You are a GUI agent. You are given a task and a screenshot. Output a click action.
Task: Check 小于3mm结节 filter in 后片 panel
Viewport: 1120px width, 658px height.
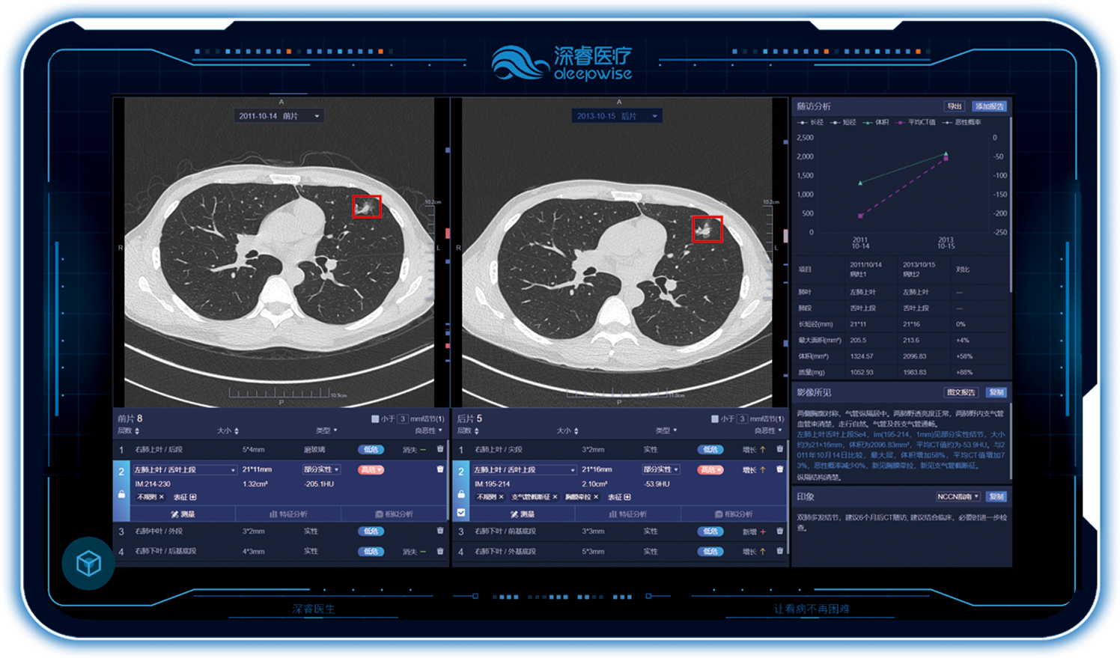coord(715,418)
